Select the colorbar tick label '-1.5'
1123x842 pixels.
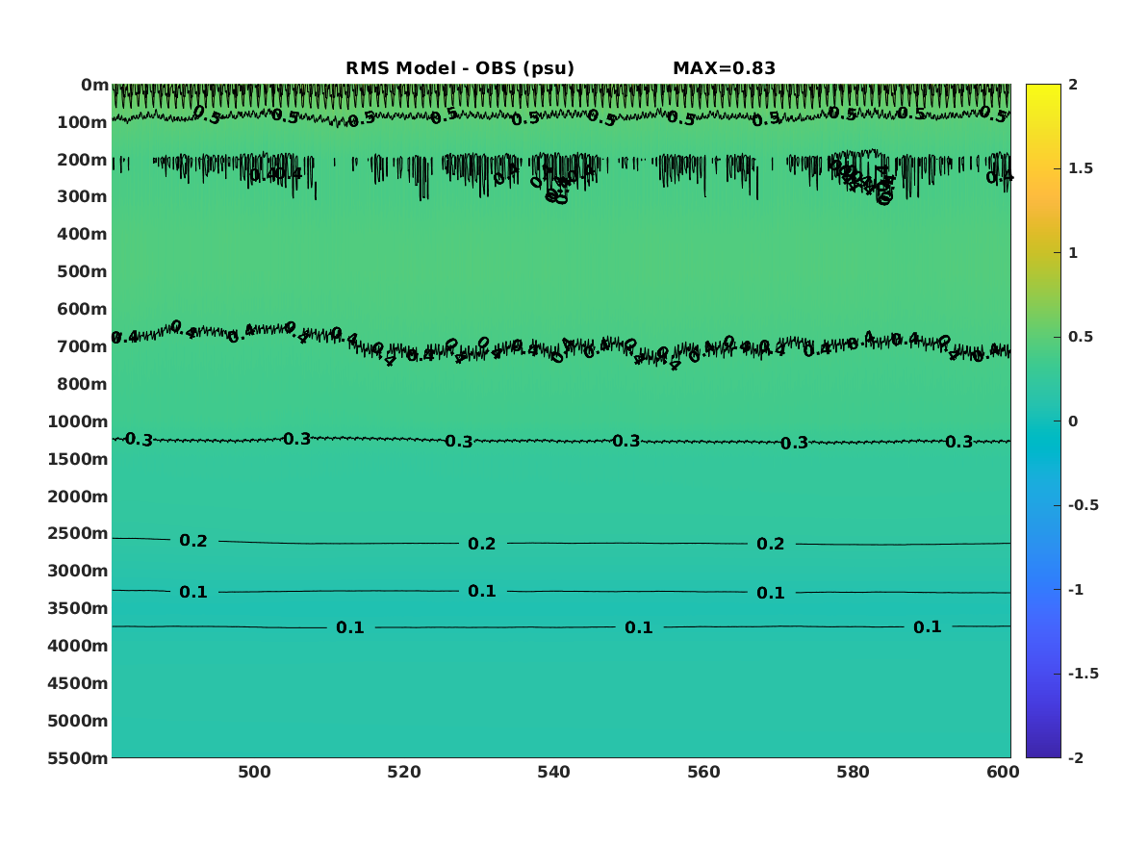click(1083, 674)
